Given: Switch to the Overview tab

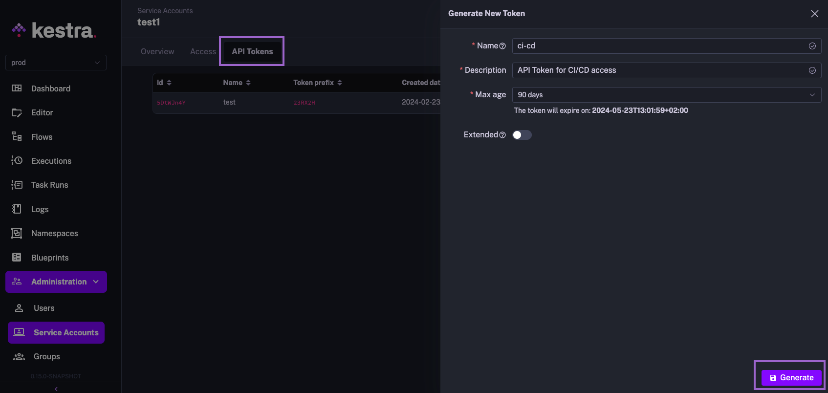Looking at the screenshot, I should [157, 52].
